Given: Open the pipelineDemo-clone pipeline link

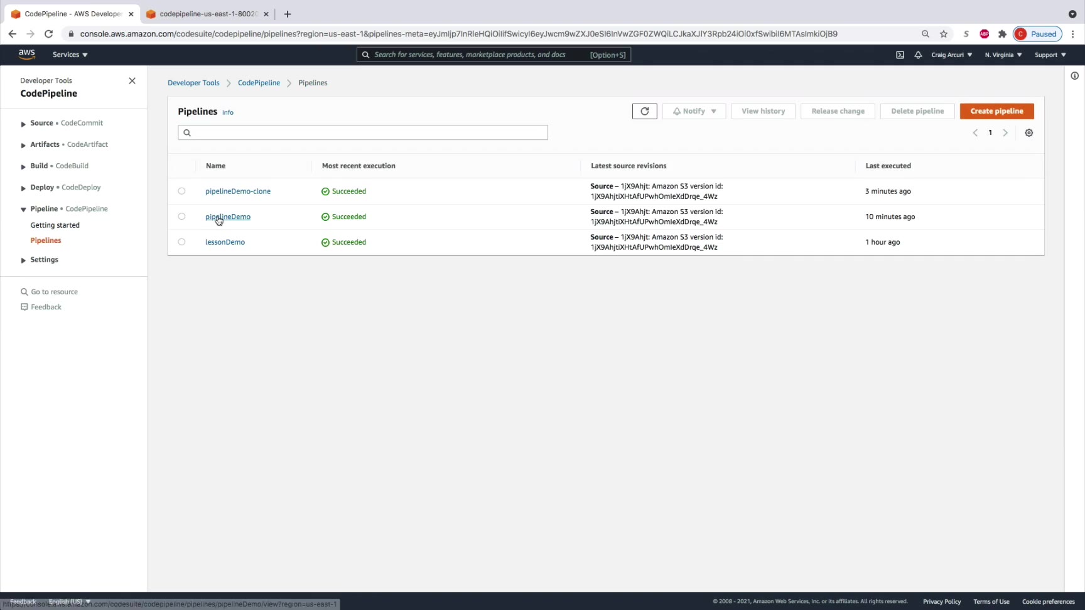Looking at the screenshot, I should point(238,191).
